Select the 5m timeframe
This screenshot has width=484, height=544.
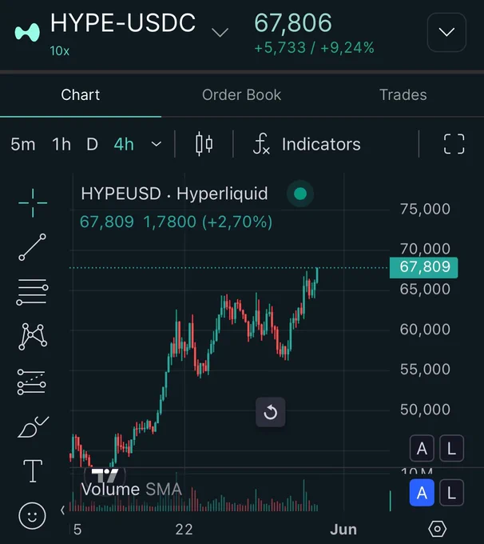coord(23,144)
